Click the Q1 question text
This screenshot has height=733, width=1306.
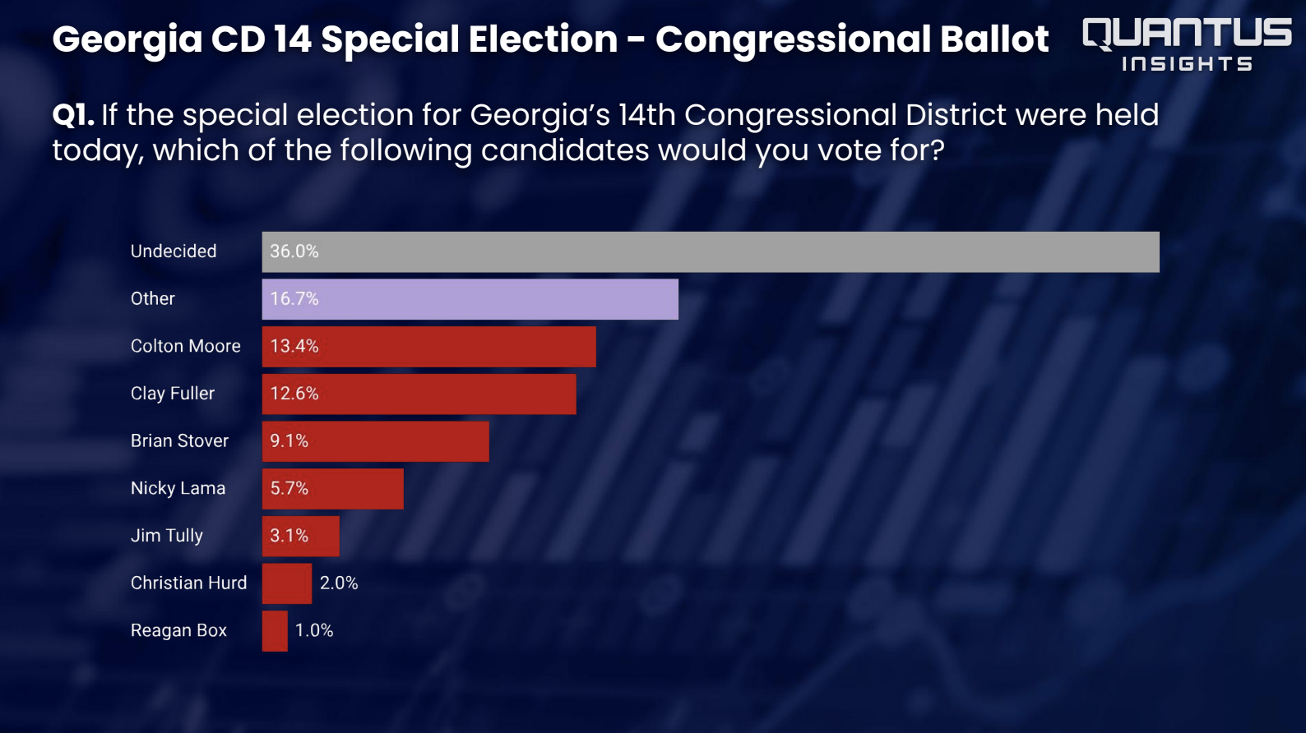coord(604,132)
